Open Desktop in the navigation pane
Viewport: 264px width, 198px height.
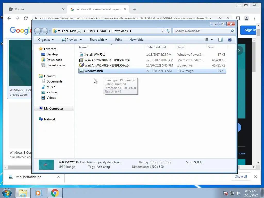(x=52, y=54)
